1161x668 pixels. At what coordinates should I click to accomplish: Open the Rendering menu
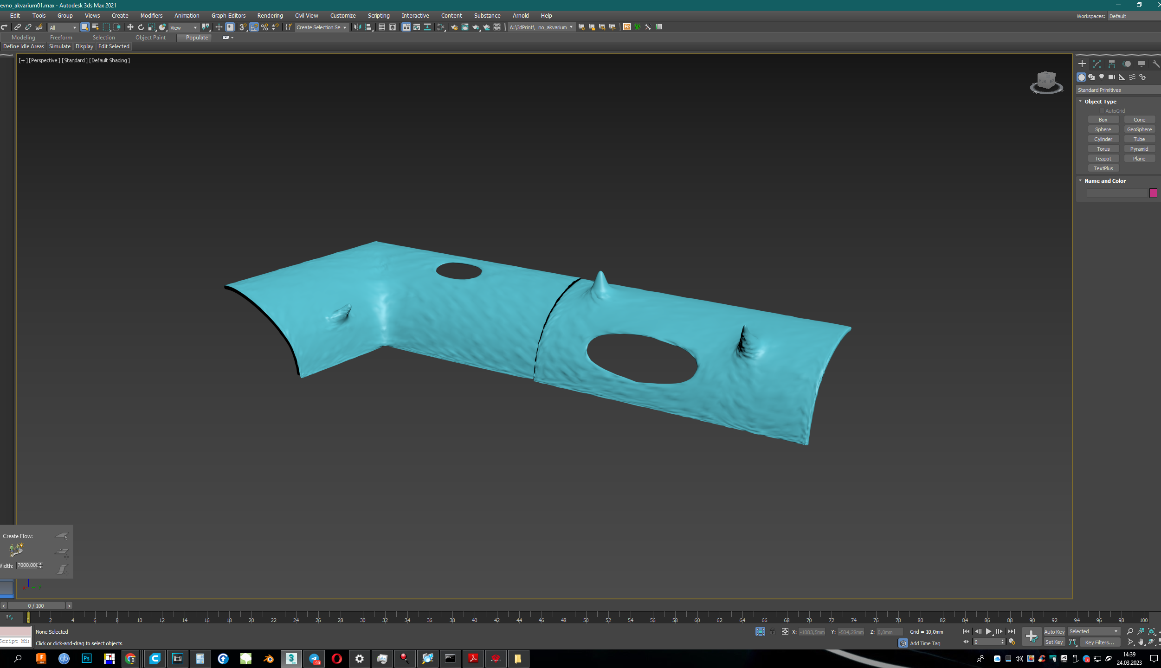tap(270, 16)
